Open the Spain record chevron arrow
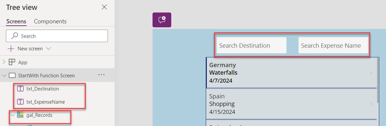The height and width of the screenshot is (126, 386). [371, 104]
